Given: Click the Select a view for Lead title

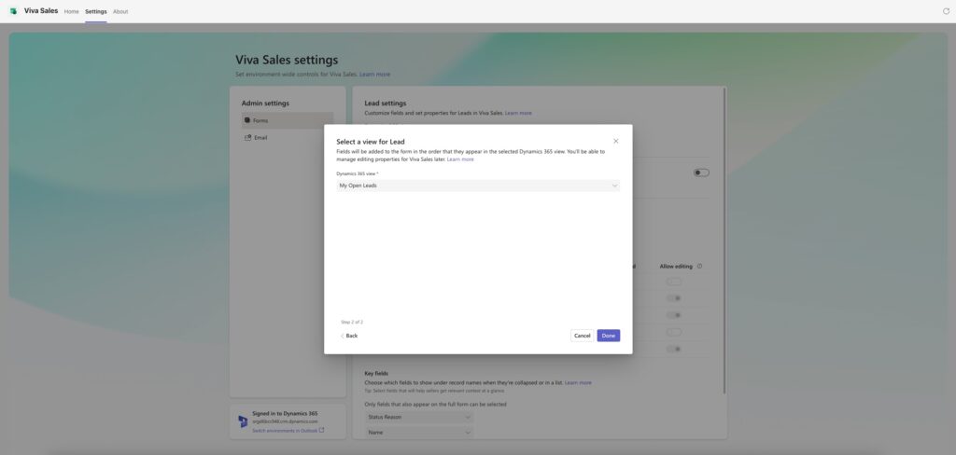Looking at the screenshot, I should tap(371, 142).
